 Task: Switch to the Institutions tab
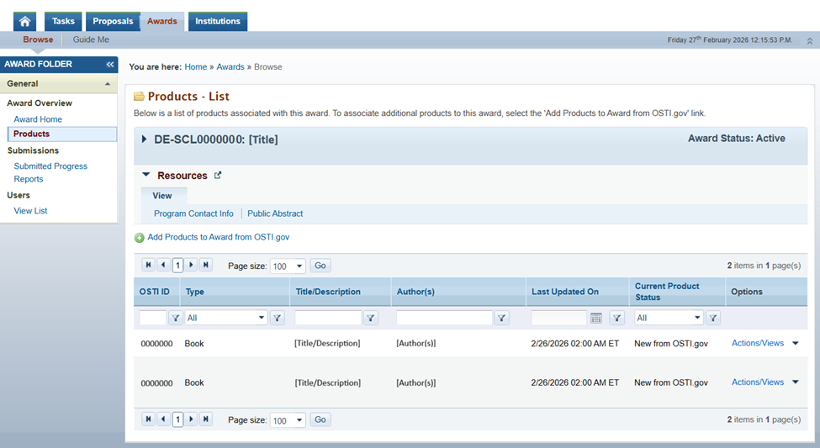coord(217,21)
